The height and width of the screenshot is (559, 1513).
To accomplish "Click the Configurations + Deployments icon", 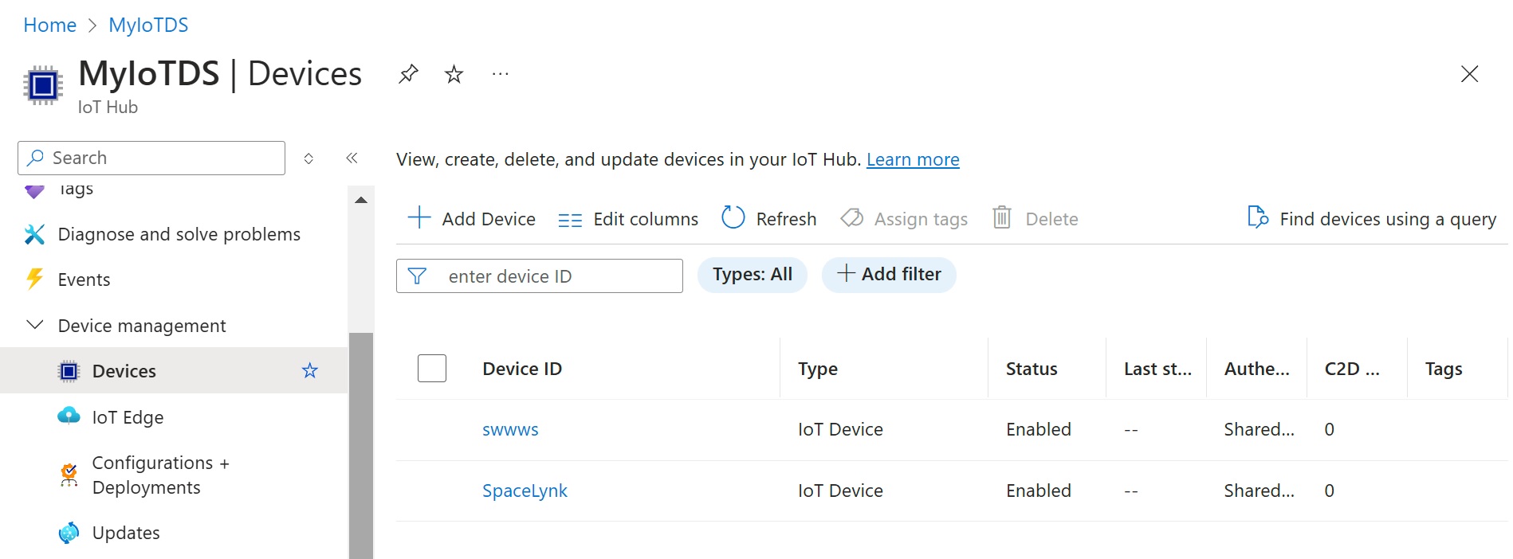I will click(69, 475).
